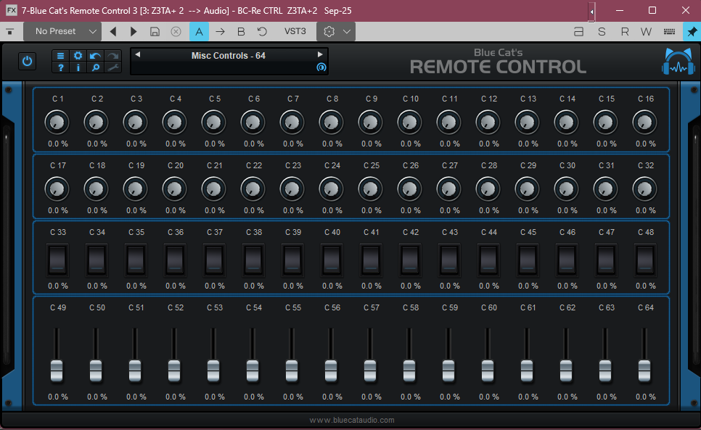Click the C 60 fader handle

[488, 371]
